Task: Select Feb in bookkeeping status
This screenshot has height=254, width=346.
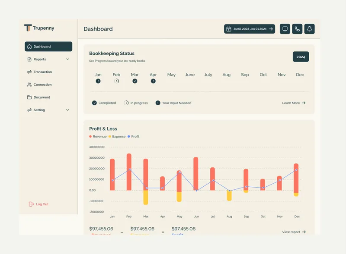Action: pyautogui.click(x=116, y=75)
